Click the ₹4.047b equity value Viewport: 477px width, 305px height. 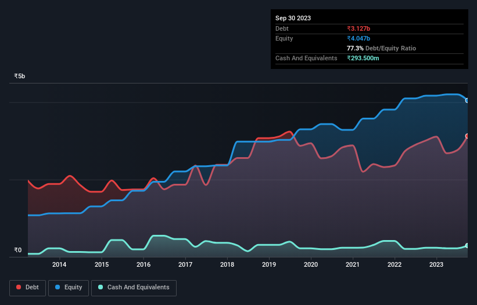pos(358,38)
